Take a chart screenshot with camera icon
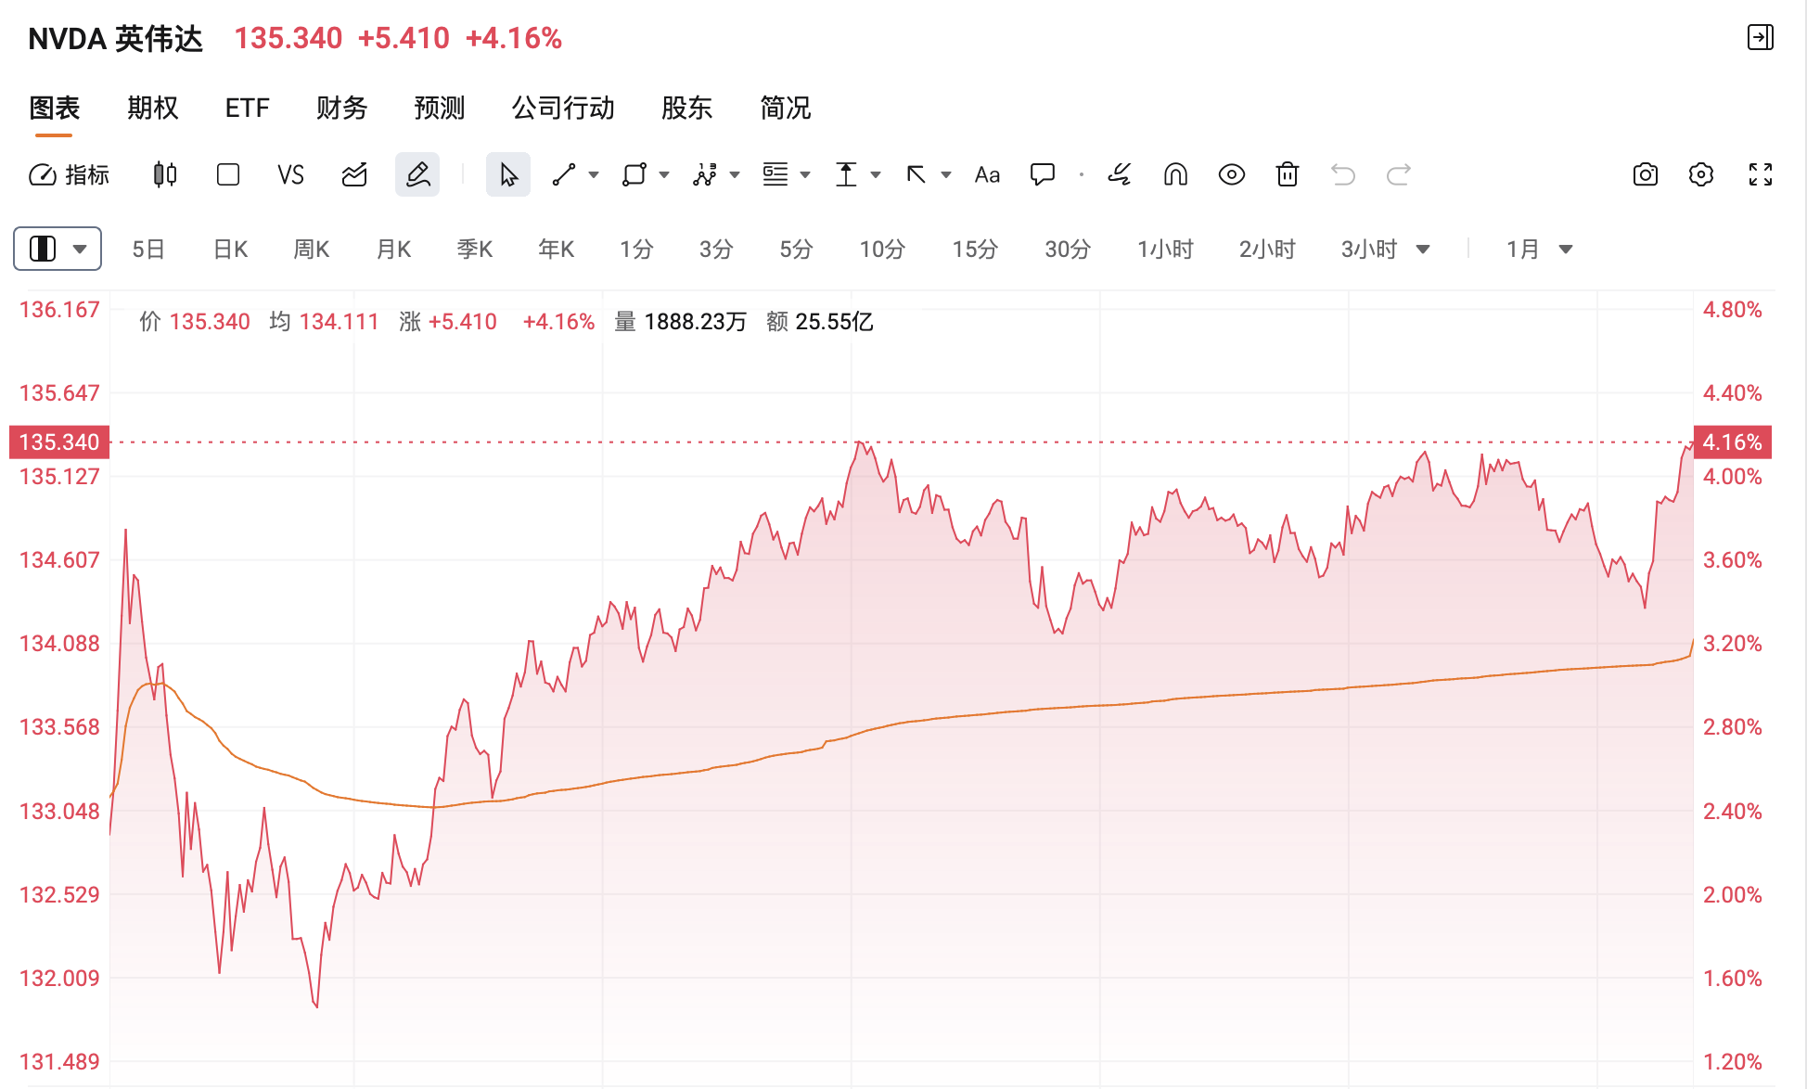 [1646, 174]
